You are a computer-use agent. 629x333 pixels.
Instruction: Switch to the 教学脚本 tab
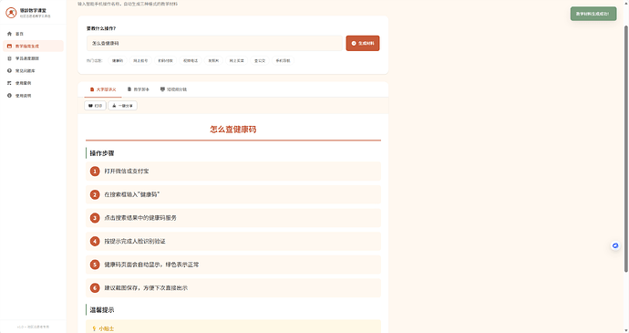138,89
